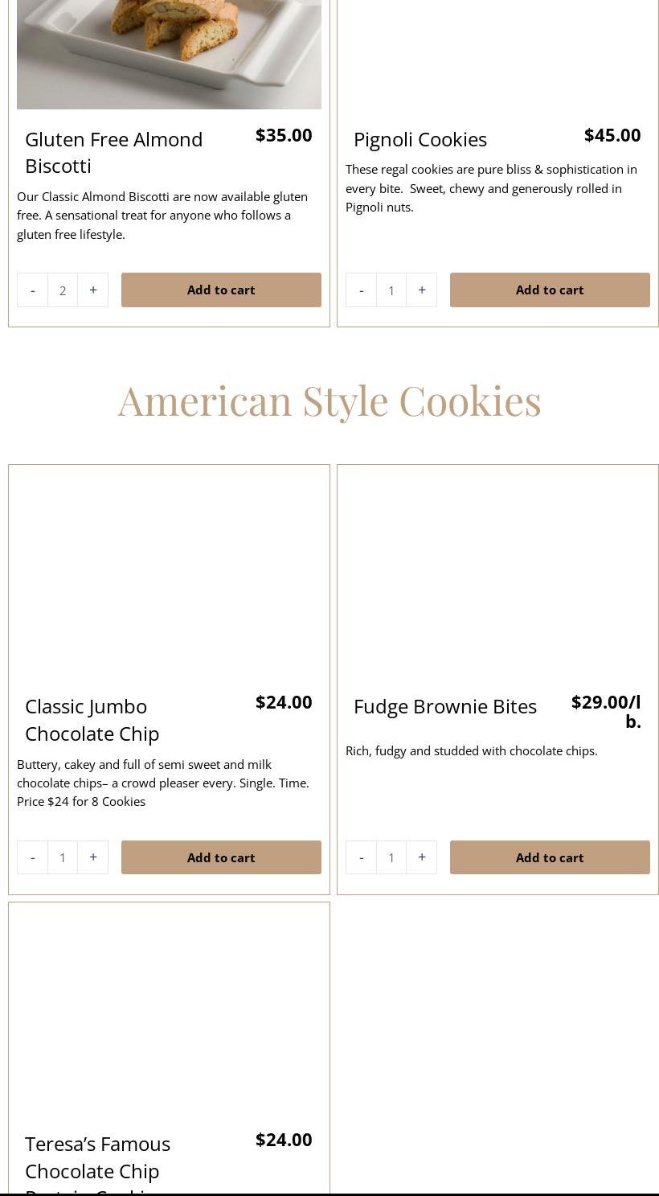Increase Classic Jumbo Chocolate Chip quantity
The height and width of the screenshot is (1196, 659).
[x=93, y=857]
